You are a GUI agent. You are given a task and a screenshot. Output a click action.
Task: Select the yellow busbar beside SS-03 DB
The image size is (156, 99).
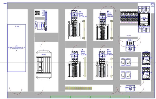[x=111, y=67]
